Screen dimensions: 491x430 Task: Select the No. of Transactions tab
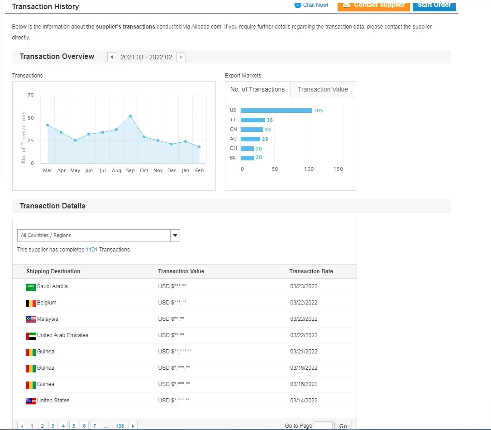pos(257,89)
